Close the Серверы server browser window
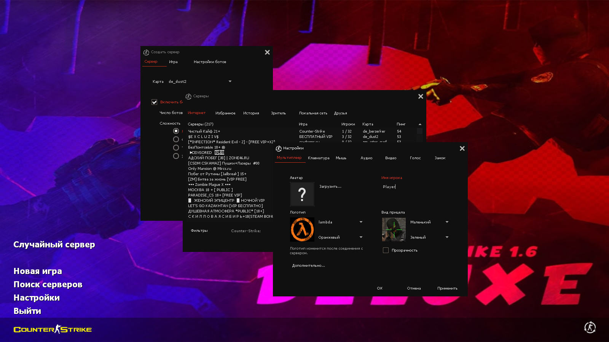 (x=421, y=97)
